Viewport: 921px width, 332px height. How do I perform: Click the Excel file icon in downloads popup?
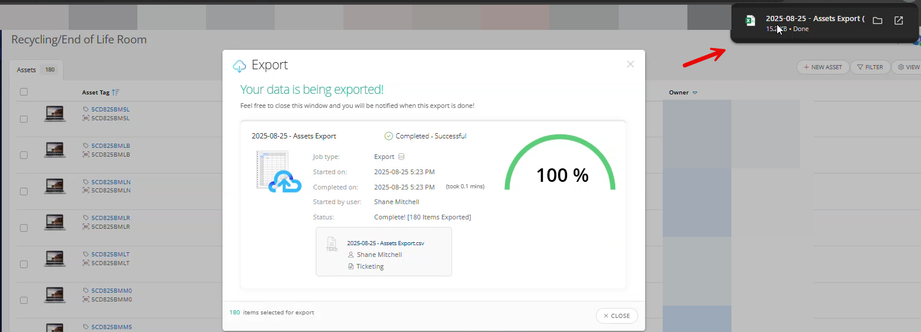[x=750, y=21]
